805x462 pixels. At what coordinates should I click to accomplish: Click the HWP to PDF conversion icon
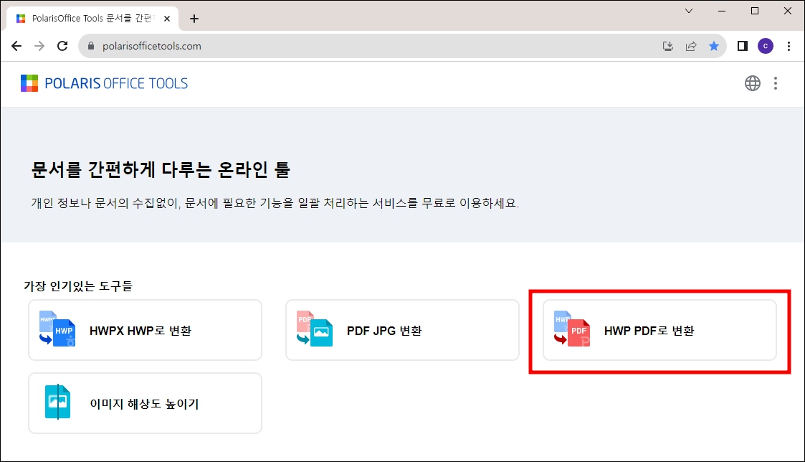[572, 329]
